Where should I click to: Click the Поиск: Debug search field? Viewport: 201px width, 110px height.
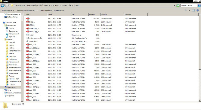[x=189, y=5]
